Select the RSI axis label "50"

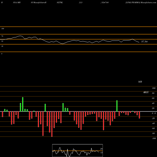(x=2, y=41)
